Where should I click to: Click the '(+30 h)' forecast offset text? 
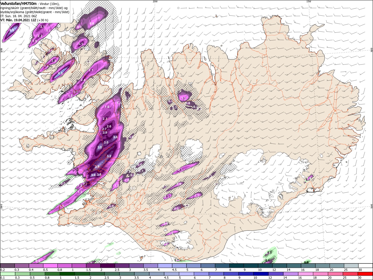pyautogui.click(x=43, y=20)
